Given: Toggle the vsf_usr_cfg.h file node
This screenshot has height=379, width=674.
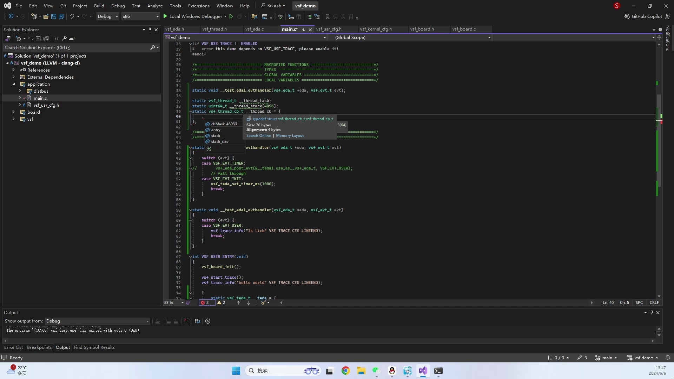Looking at the screenshot, I should coord(20,105).
